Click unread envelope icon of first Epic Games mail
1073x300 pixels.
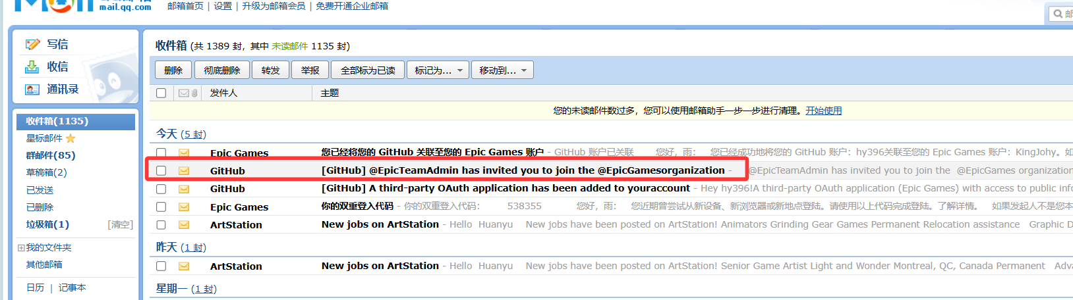coord(184,153)
